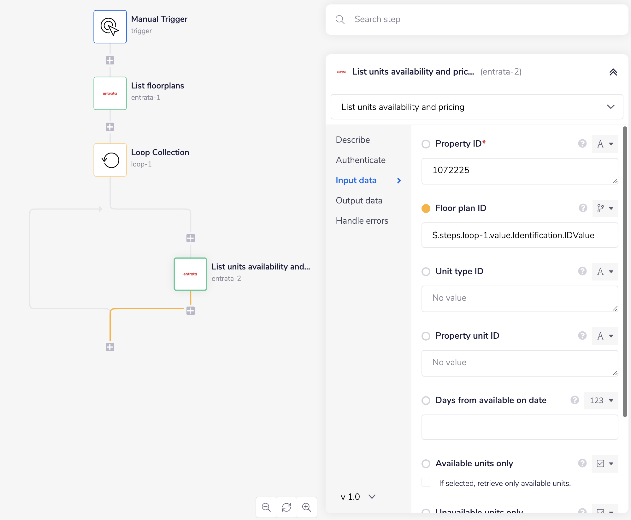Open the List units availability and pricing dropdown

(477, 107)
